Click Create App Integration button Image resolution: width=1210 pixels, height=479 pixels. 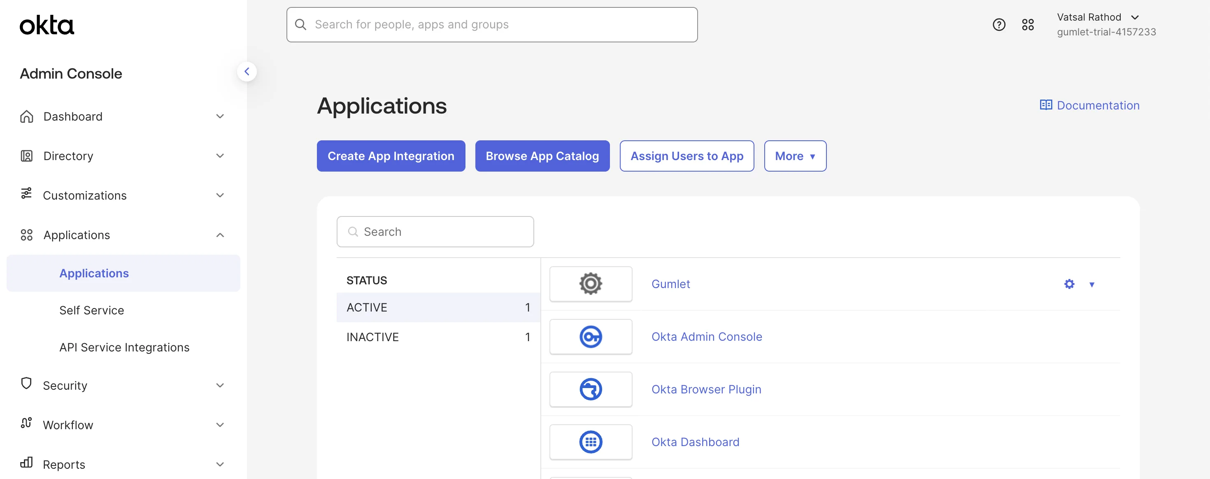[391, 156]
